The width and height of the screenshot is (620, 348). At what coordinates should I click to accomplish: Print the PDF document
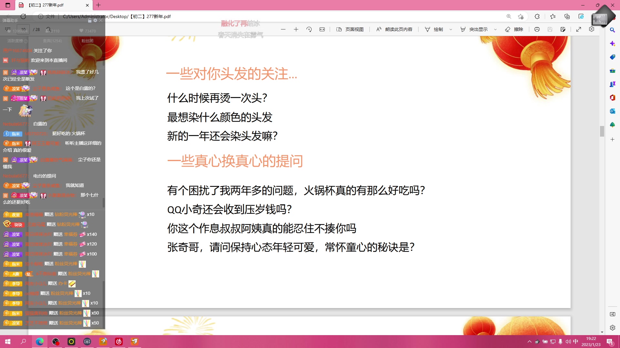[x=537, y=29]
